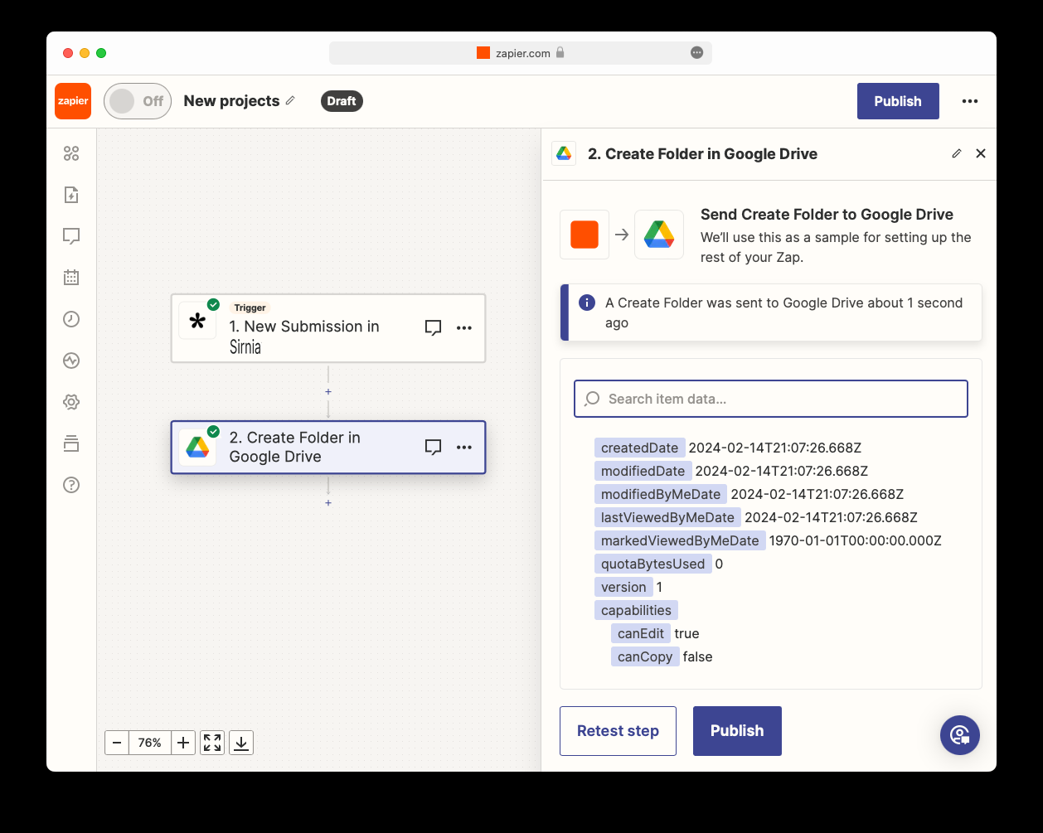Open the settings gear sidebar icon
The image size is (1043, 833).
pos(71,402)
